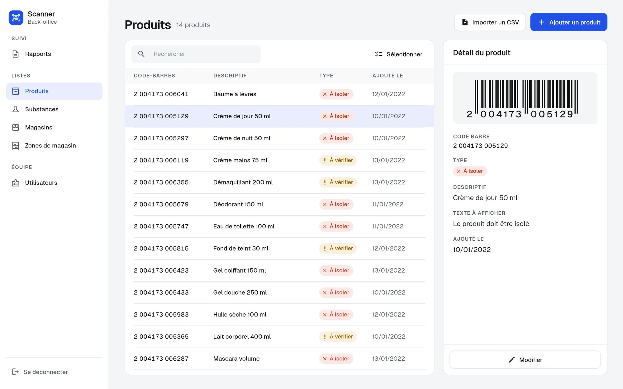Click the CODE-BARRES column header
This screenshot has width=623, height=389.
(x=154, y=76)
